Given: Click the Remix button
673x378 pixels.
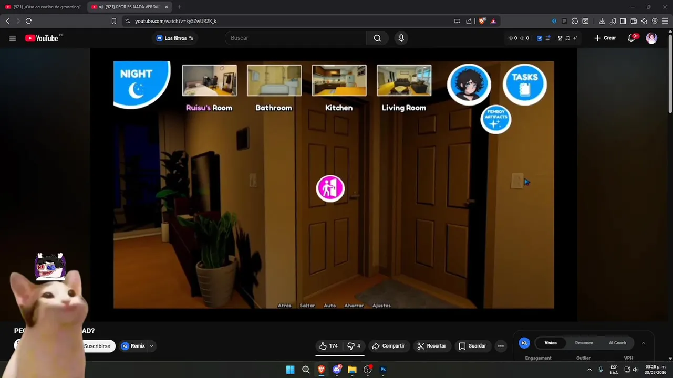Looking at the screenshot, I should [134, 346].
